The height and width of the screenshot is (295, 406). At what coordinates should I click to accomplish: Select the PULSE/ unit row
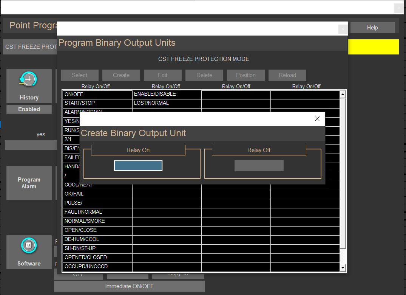click(x=97, y=203)
